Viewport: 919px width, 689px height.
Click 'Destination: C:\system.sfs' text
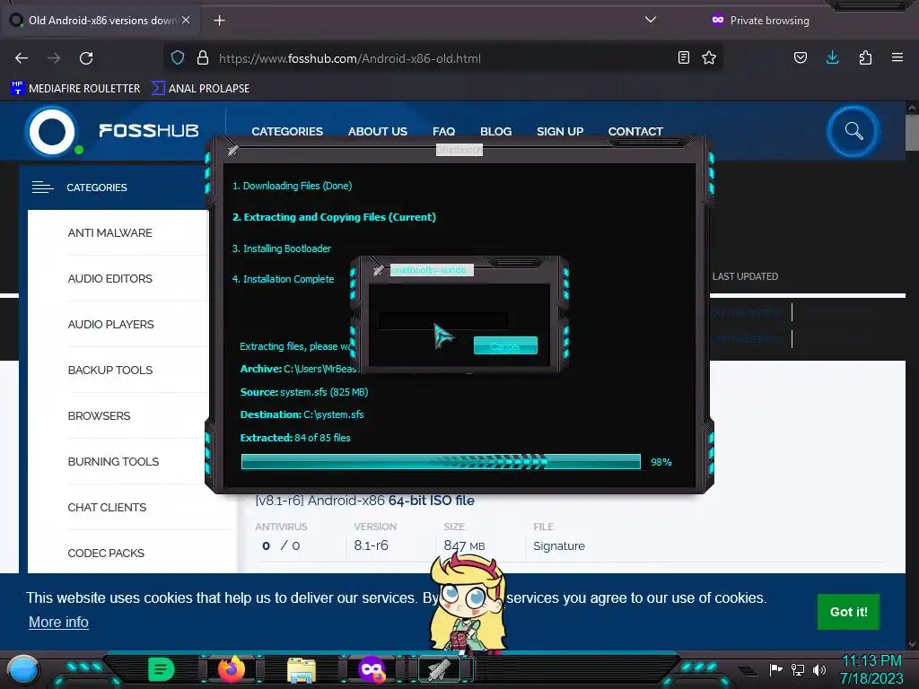coord(302,414)
